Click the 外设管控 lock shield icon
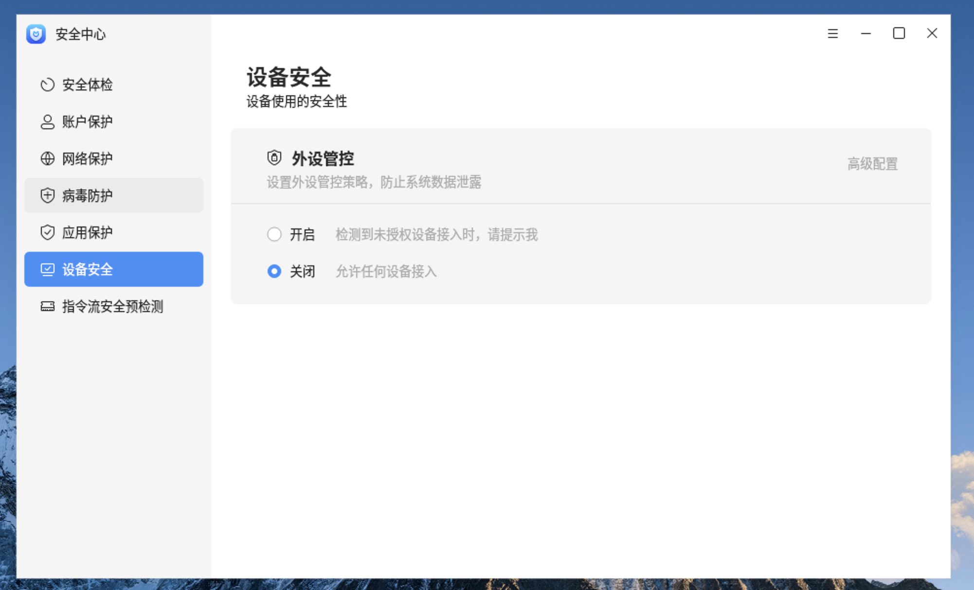 (274, 158)
